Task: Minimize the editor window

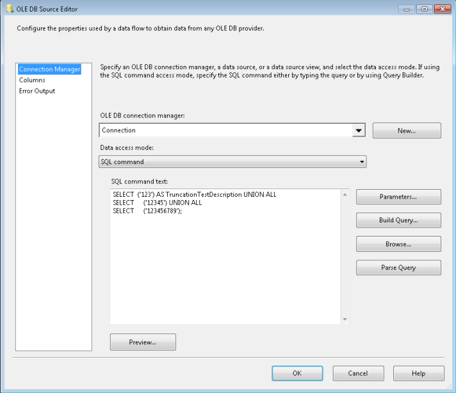Action: point(407,9)
